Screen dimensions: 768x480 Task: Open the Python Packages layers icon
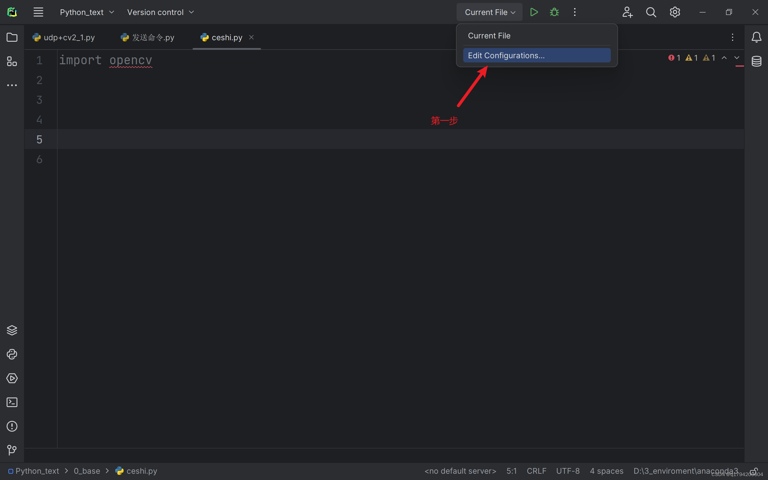12,330
